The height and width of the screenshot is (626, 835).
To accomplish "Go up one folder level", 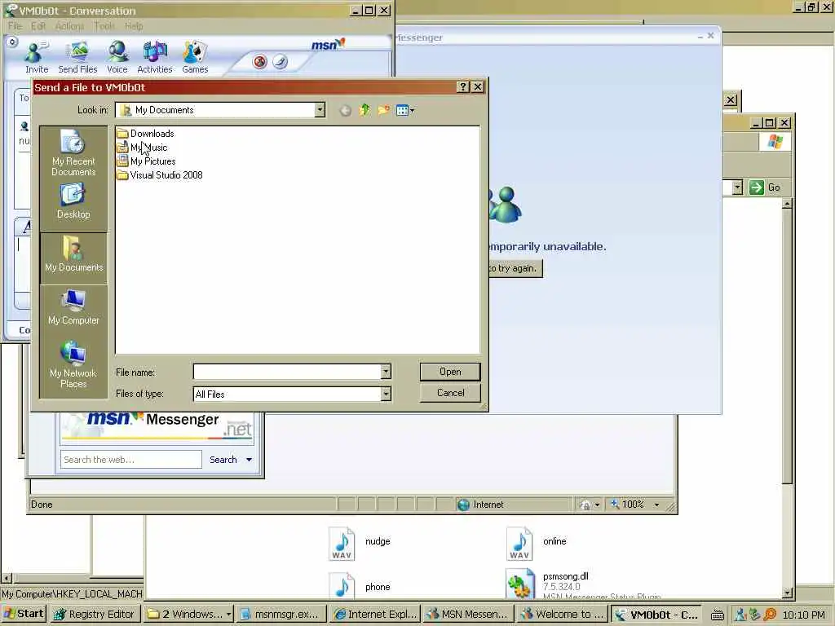I will click(364, 110).
